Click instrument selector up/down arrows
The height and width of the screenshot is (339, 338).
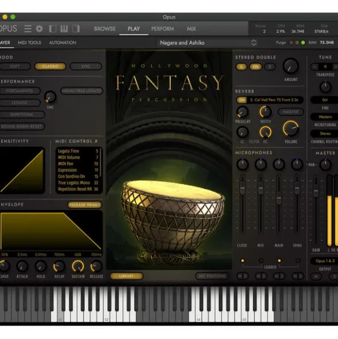(254, 42)
